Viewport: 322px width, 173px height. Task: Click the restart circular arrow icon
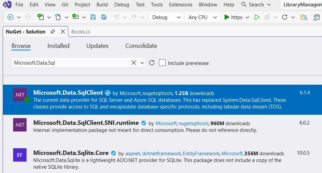coord(285,17)
